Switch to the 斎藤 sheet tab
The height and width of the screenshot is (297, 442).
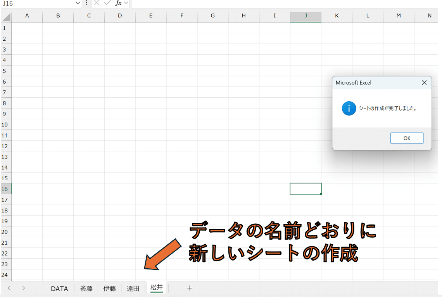coord(86,288)
